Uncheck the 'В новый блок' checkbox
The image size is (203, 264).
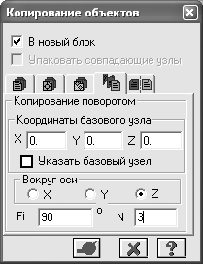pos(17,41)
